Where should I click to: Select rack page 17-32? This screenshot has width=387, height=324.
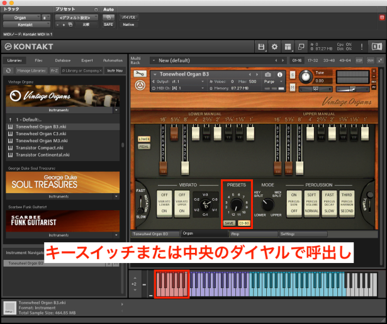[x=313, y=60]
